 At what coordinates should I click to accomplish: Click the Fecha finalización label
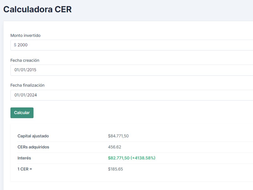pos(28,85)
